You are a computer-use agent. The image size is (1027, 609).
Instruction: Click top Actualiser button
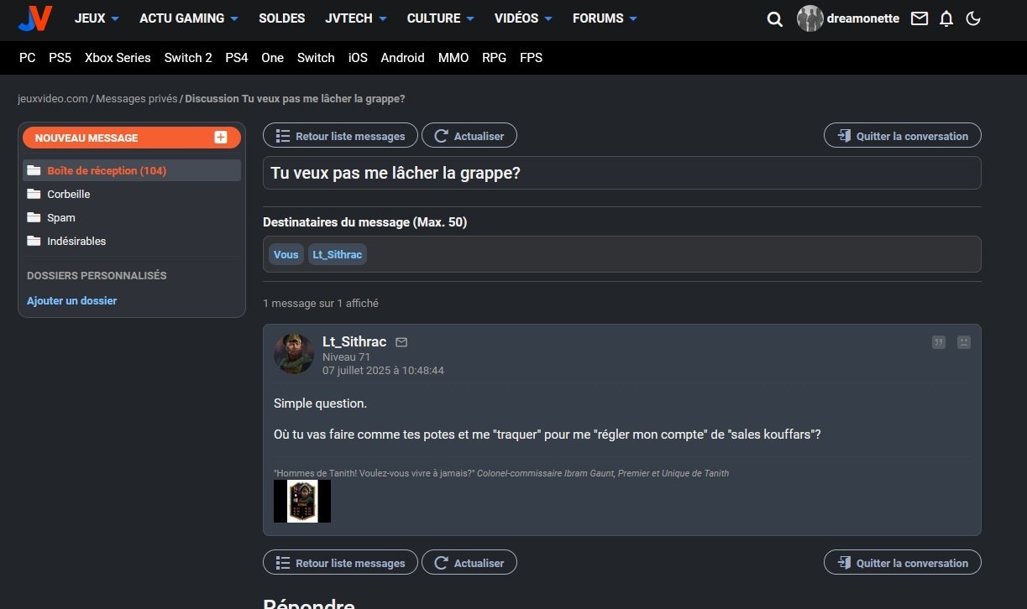tap(469, 136)
